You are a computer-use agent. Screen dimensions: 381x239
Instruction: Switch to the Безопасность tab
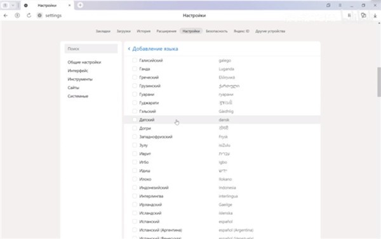(x=217, y=31)
